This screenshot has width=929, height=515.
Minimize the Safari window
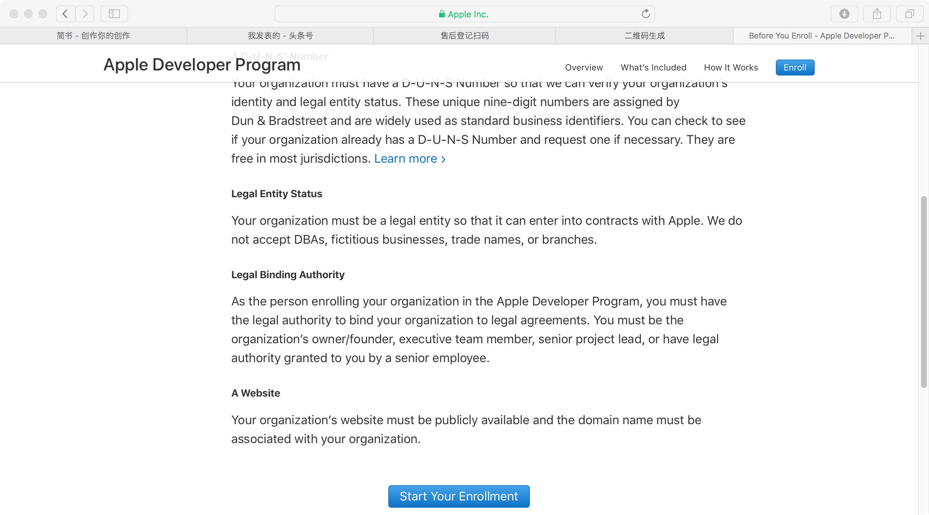pyautogui.click(x=28, y=14)
